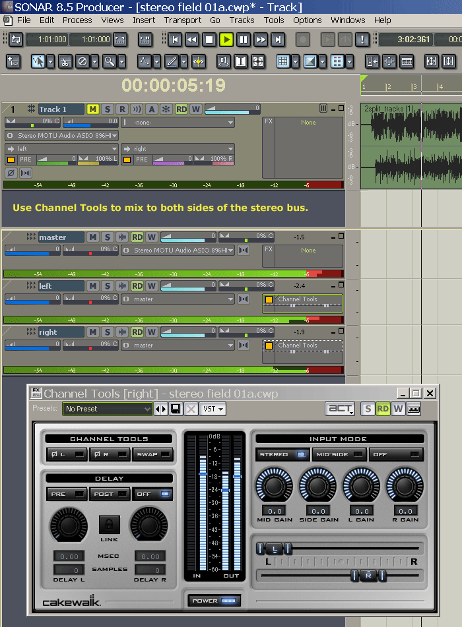Viewport: 462px width, 627px height.
Task: Freeze Track 1 with the snowflake icon
Action: click(x=166, y=109)
